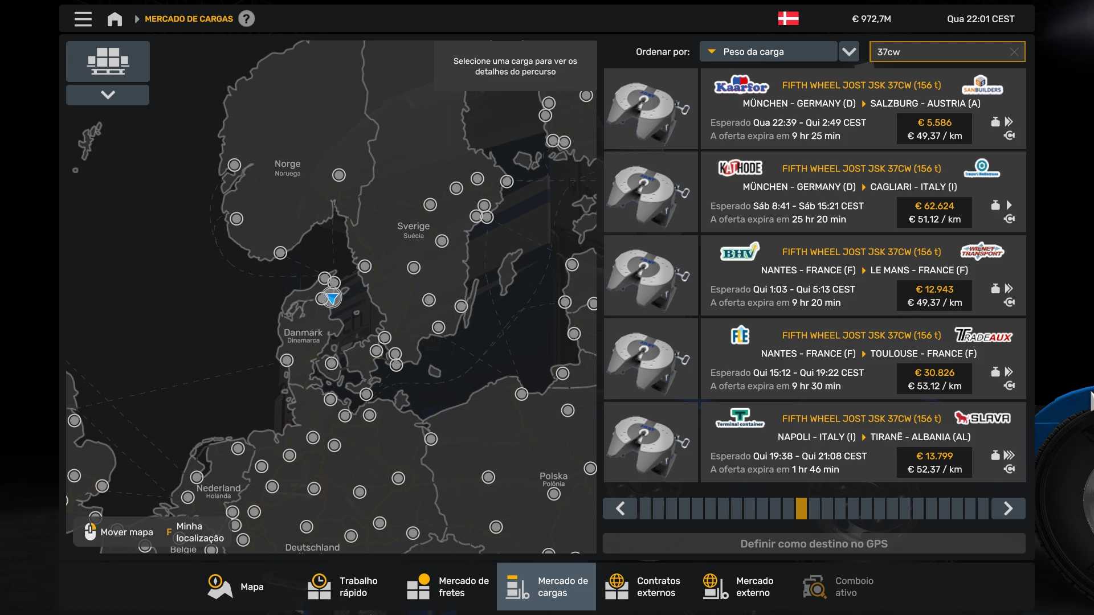Go to previous page of cargo offers

(x=620, y=509)
